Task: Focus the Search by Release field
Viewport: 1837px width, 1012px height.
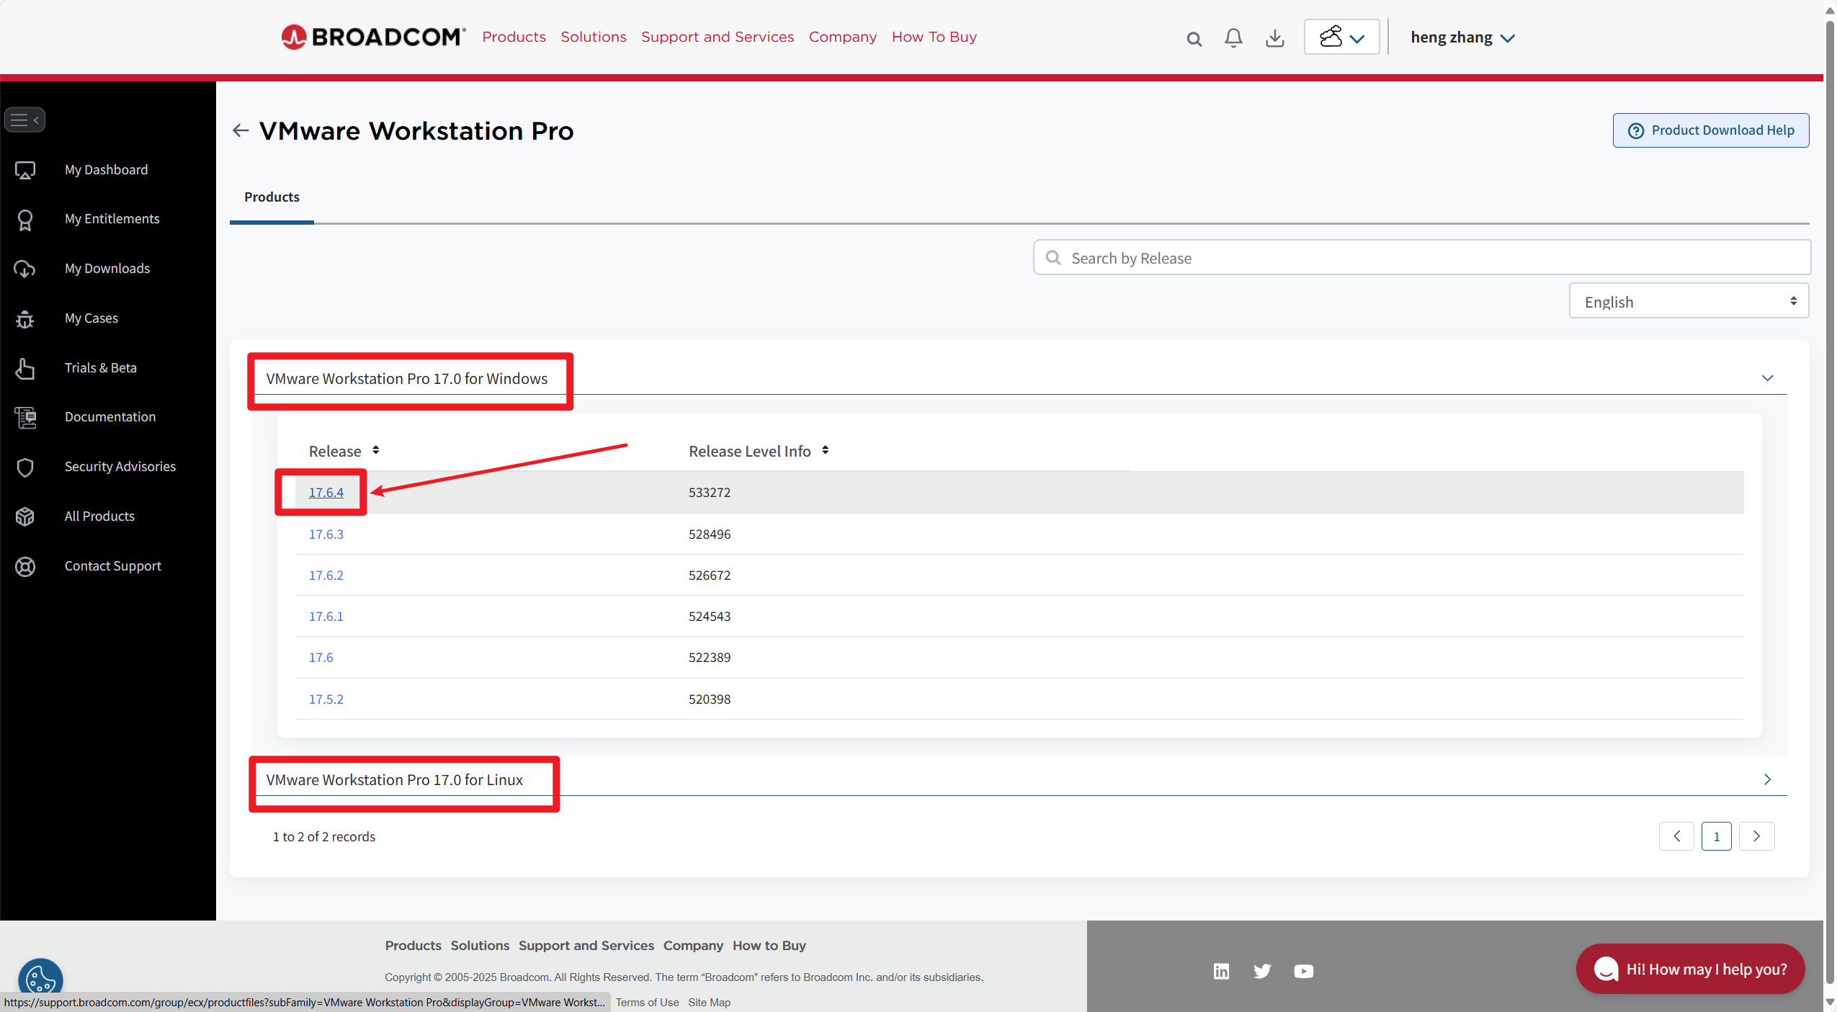Action: (x=1421, y=258)
